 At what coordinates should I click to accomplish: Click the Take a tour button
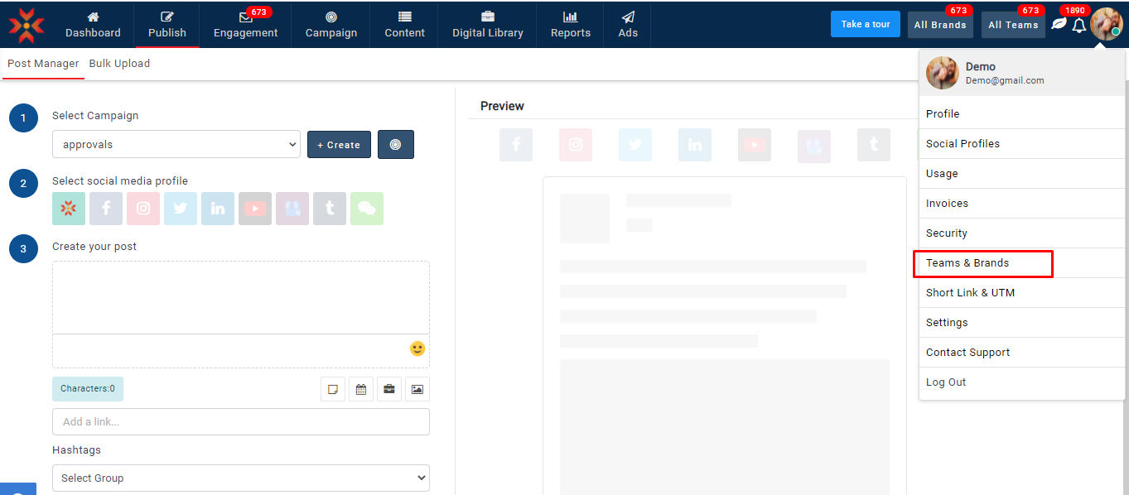tap(865, 24)
